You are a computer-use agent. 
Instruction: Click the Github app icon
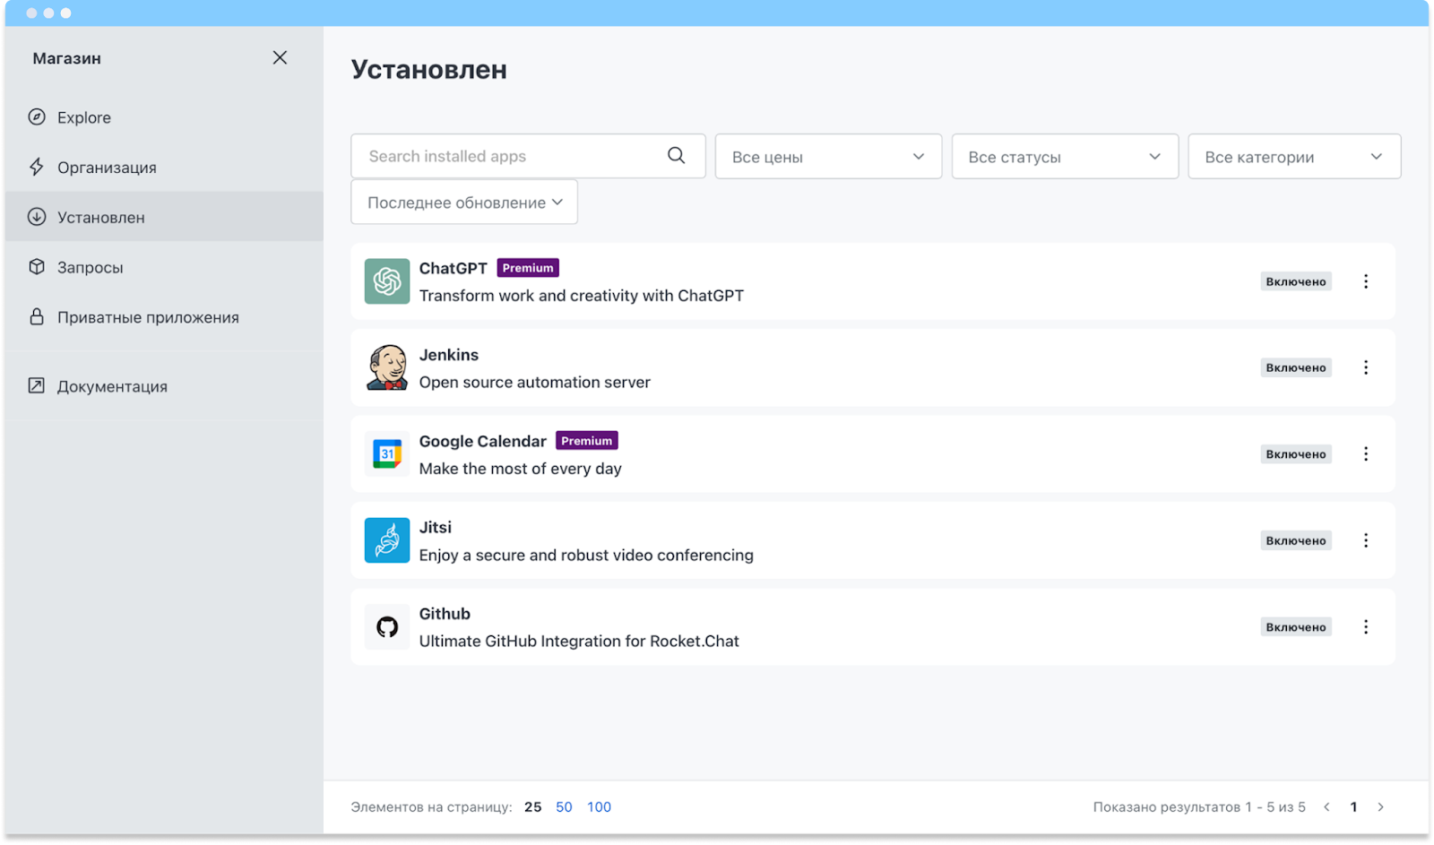point(385,626)
